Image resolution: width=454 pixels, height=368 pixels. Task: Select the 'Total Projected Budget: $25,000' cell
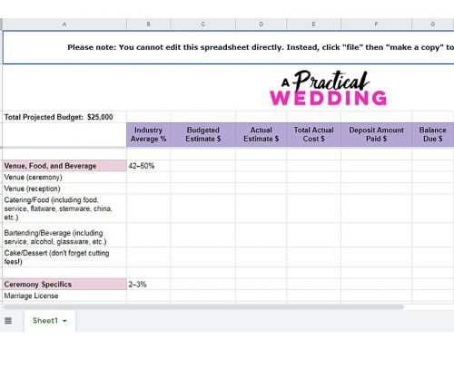pos(64,117)
